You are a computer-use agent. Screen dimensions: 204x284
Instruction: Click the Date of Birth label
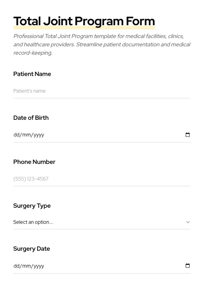[31, 118]
